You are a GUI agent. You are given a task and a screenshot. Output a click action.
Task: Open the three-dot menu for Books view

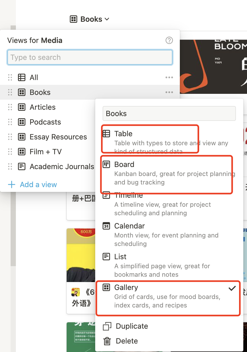[x=169, y=92]
